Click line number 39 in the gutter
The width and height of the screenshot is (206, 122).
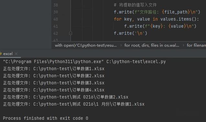pyautogui.click(x=56, y=12)
